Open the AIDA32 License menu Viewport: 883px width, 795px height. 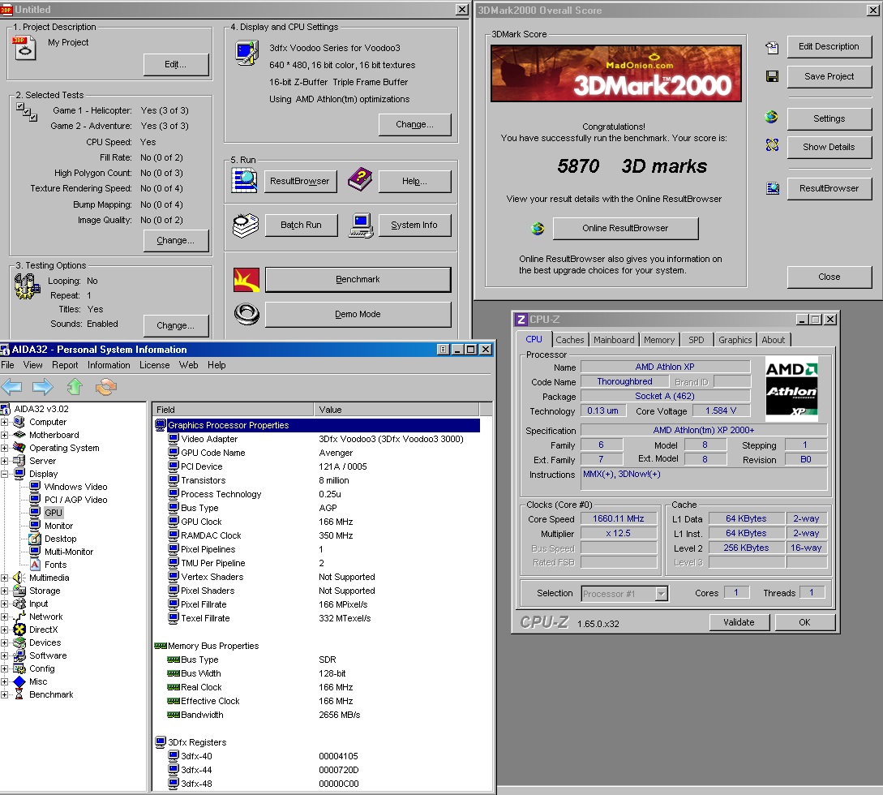point(154,365)
